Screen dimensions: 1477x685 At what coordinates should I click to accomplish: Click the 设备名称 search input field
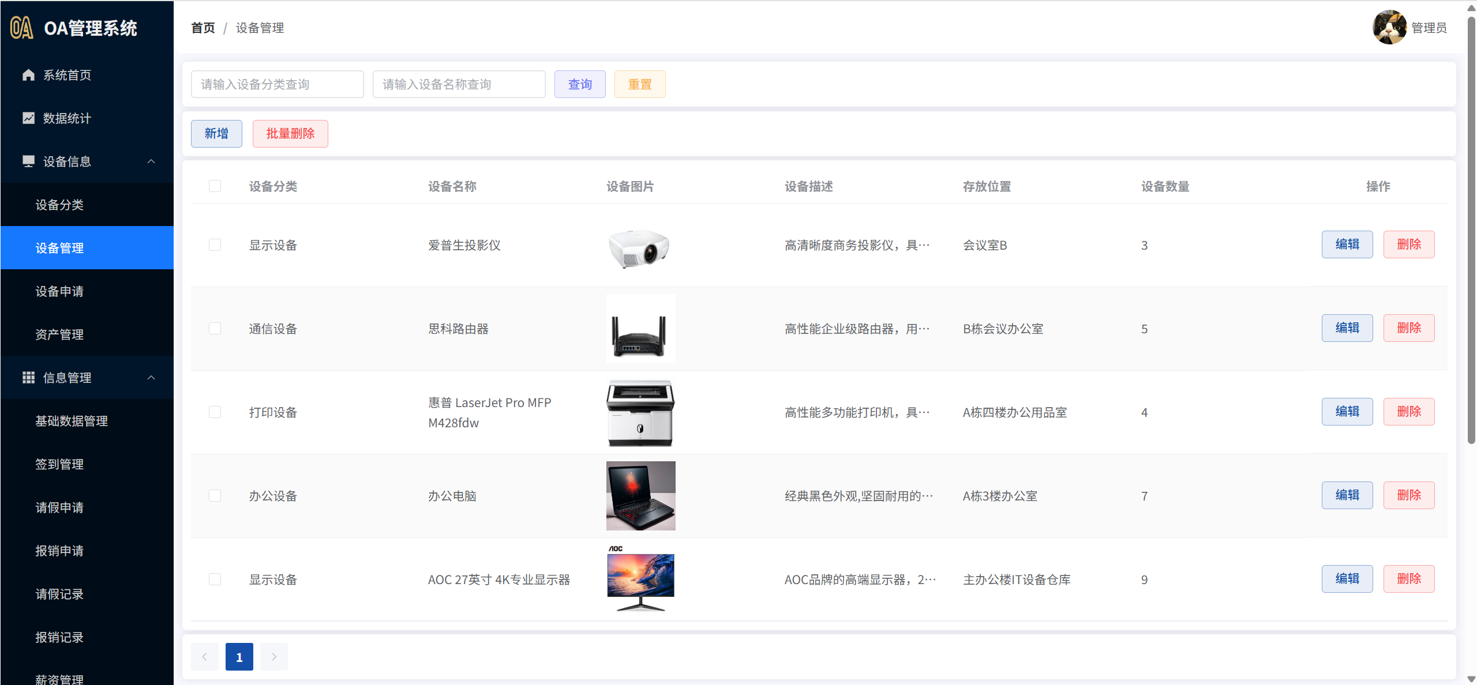(459, 85)
